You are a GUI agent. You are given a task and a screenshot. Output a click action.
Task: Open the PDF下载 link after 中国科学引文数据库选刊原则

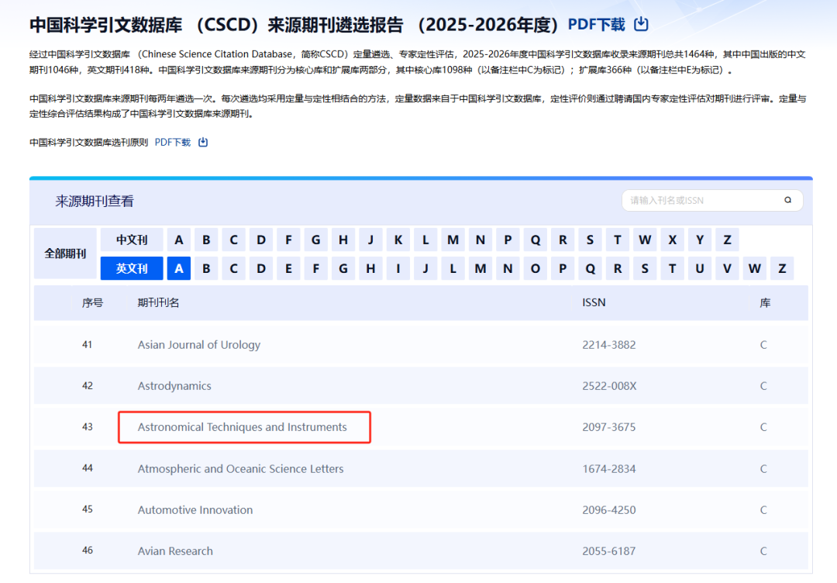tap(172, 142)
